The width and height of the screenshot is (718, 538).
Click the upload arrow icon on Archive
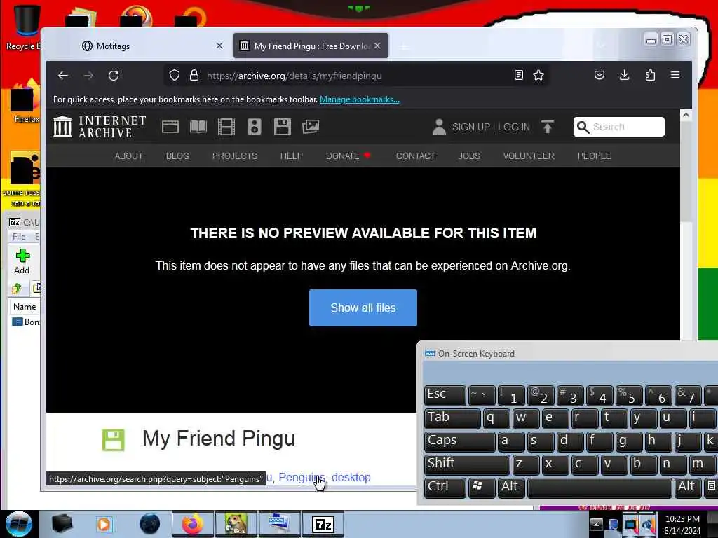tap(547, 127)
